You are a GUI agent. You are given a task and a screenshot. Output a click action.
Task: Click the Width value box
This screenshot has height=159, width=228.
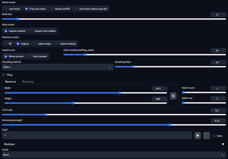pos(159,88)
